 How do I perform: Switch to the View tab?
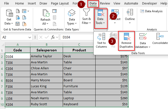click(117, 3)
